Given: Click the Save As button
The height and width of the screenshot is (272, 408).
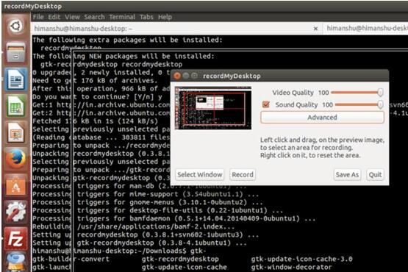Looking at the screenshot, I should pos(347,175).
